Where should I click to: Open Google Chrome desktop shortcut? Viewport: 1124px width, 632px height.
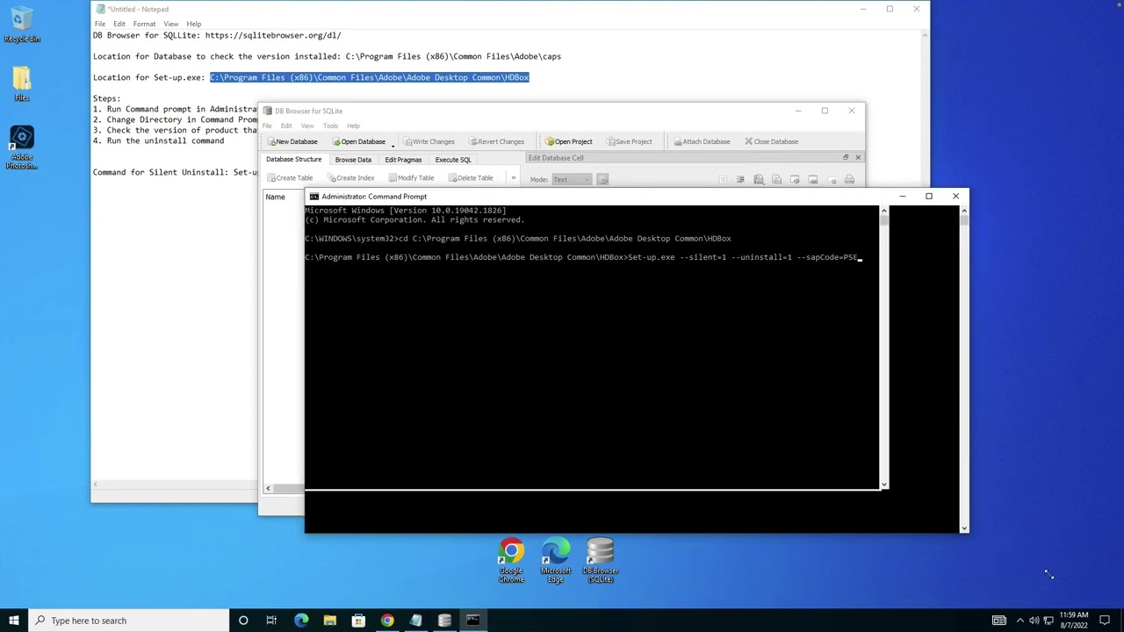(511, 561)
